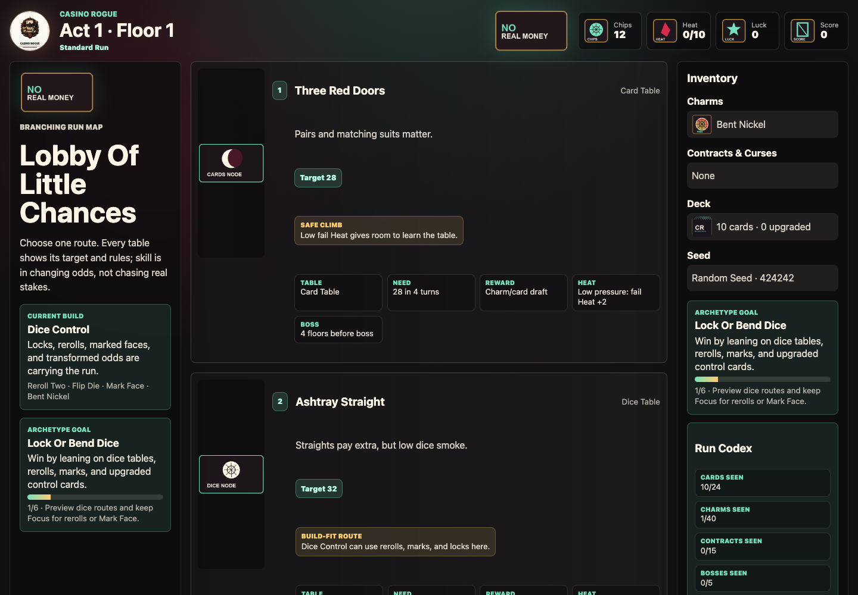Click the Chips 12 counter
This screenshot has height=595, width=858.
tap(610, 31)
